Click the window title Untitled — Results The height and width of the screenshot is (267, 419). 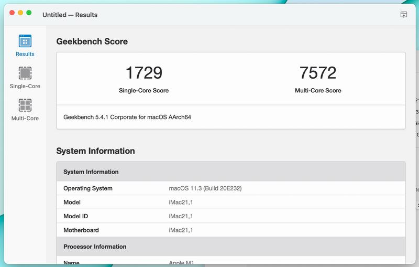(70, 15)
